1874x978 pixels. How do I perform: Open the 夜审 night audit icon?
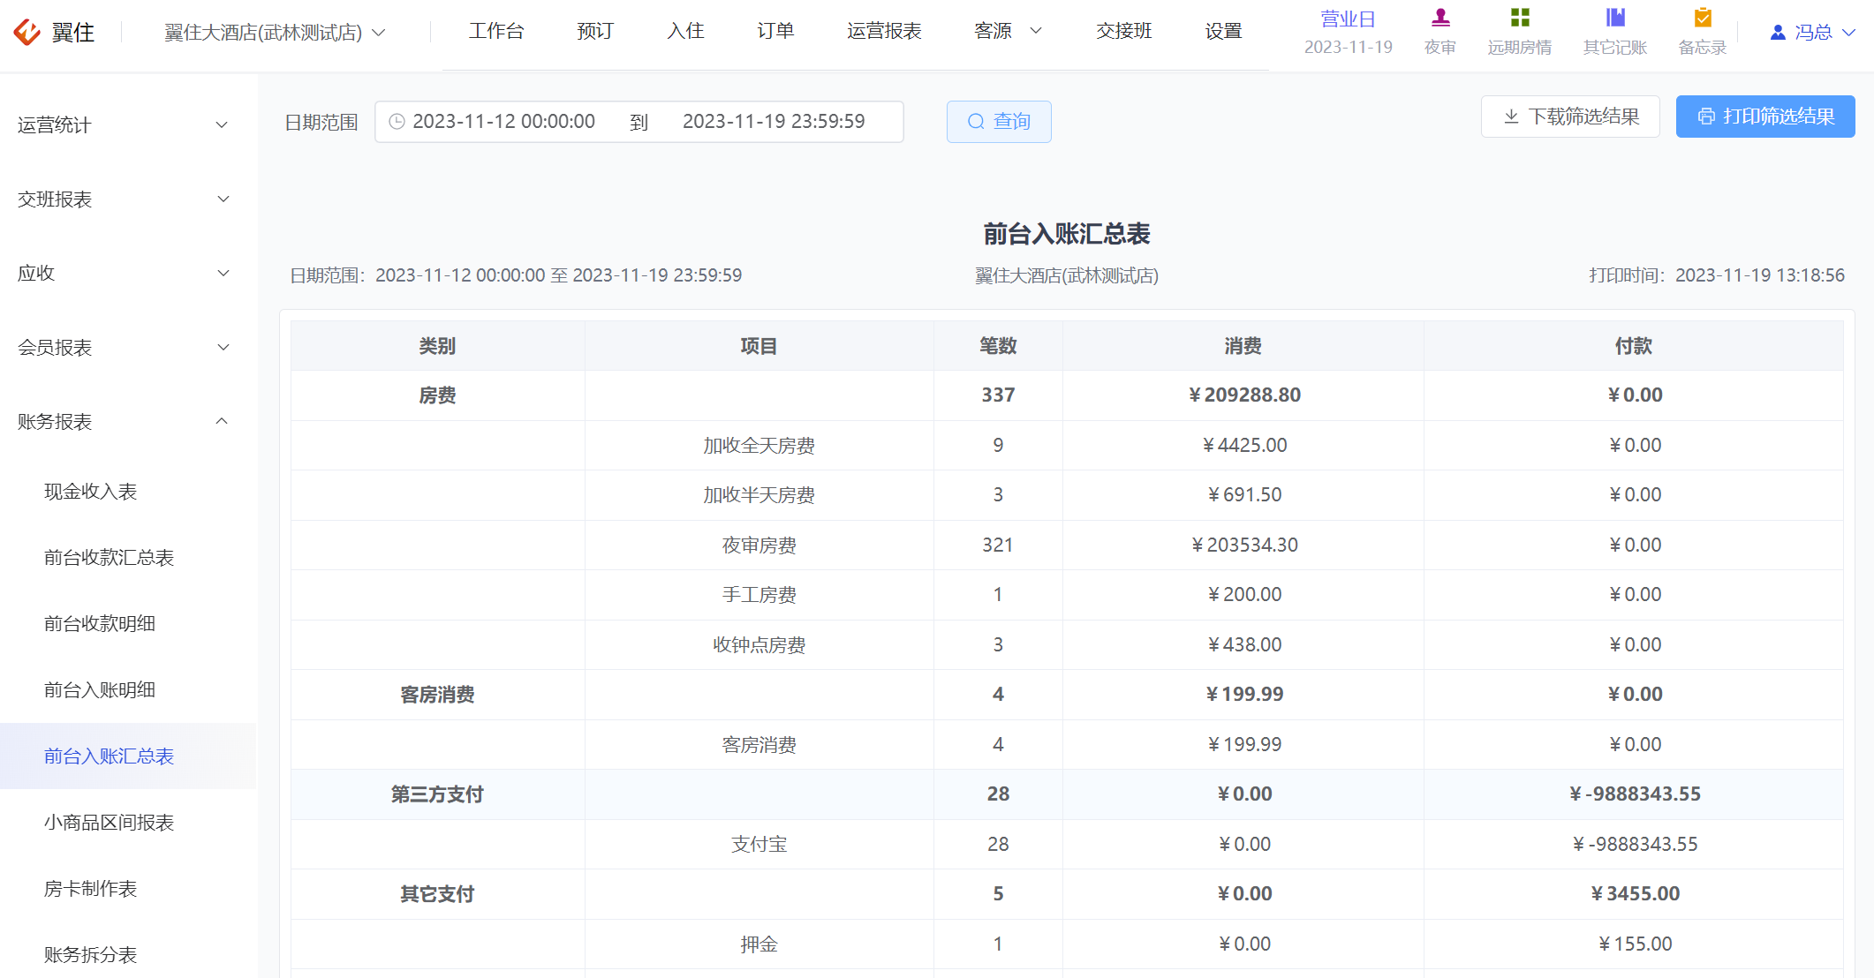point(1440,18)
